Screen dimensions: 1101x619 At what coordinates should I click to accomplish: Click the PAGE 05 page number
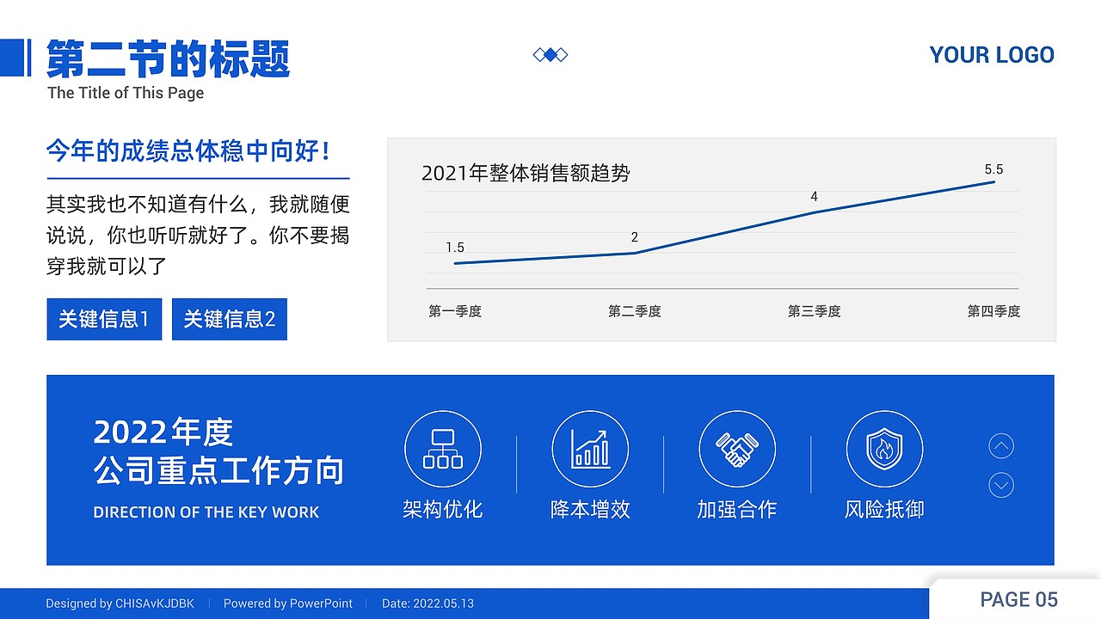[1019, 600]
